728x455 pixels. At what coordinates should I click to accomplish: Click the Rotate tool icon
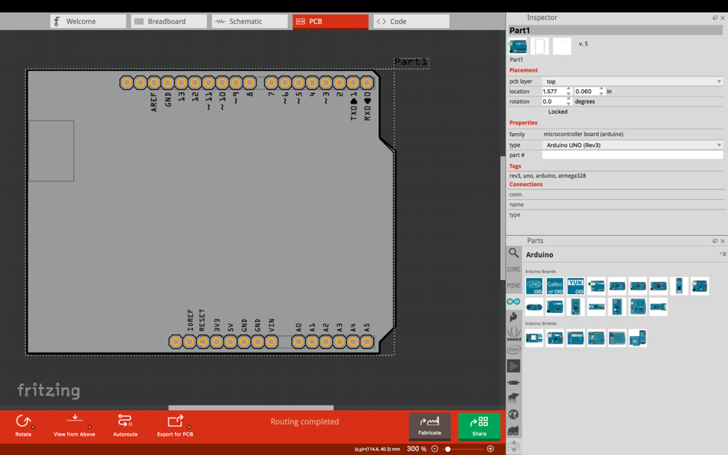(x=23, y=422)
